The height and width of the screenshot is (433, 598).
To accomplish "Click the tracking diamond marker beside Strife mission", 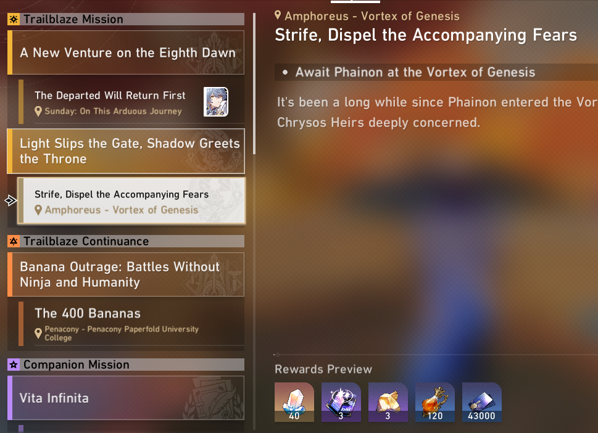I will click(x=10, y=200).
